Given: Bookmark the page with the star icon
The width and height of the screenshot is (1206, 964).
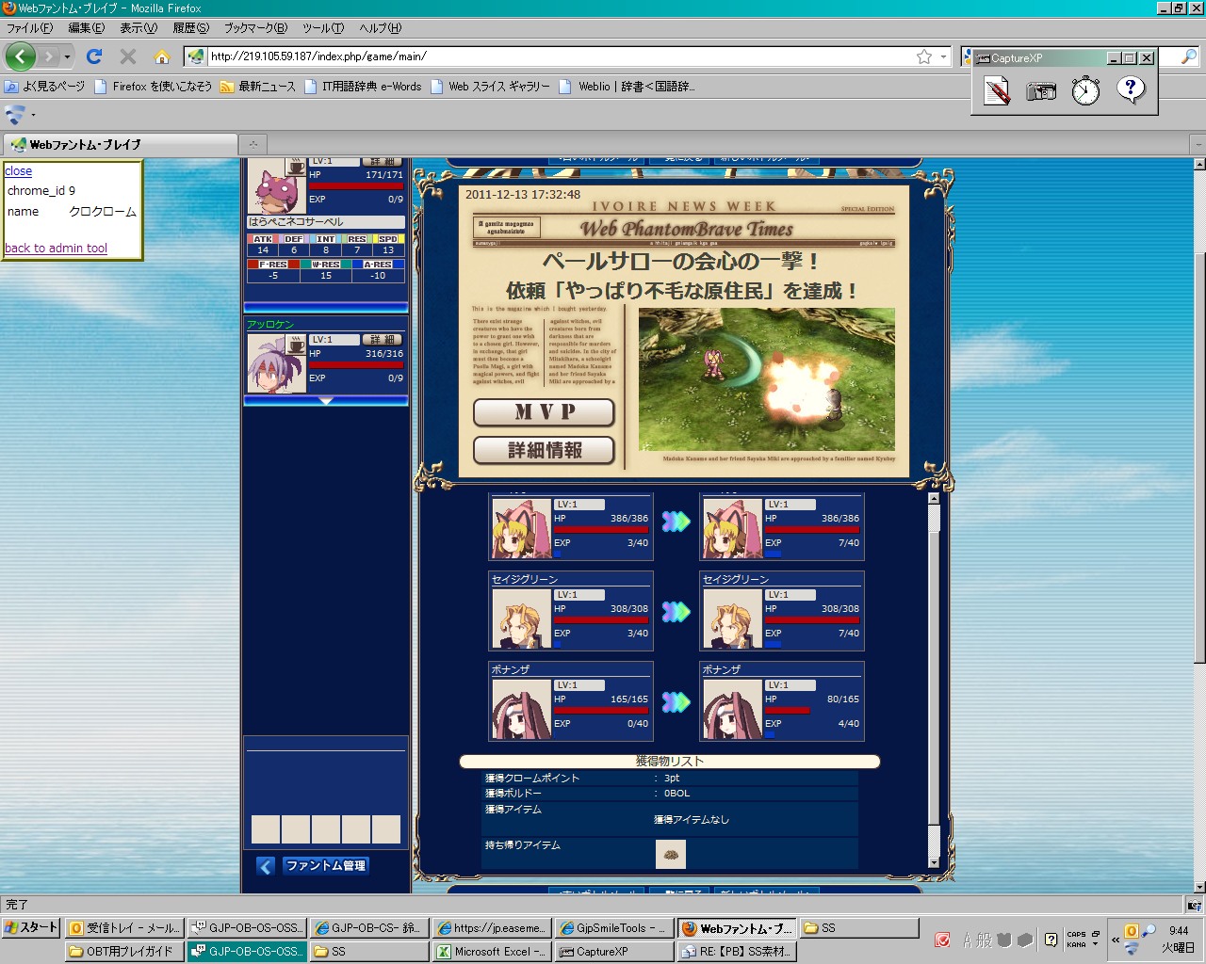Looking at the screenshot, I should pyautogui.click(x=924, y=56).
